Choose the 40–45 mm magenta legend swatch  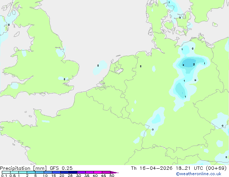pyautogui.click(x=98, y=172)
